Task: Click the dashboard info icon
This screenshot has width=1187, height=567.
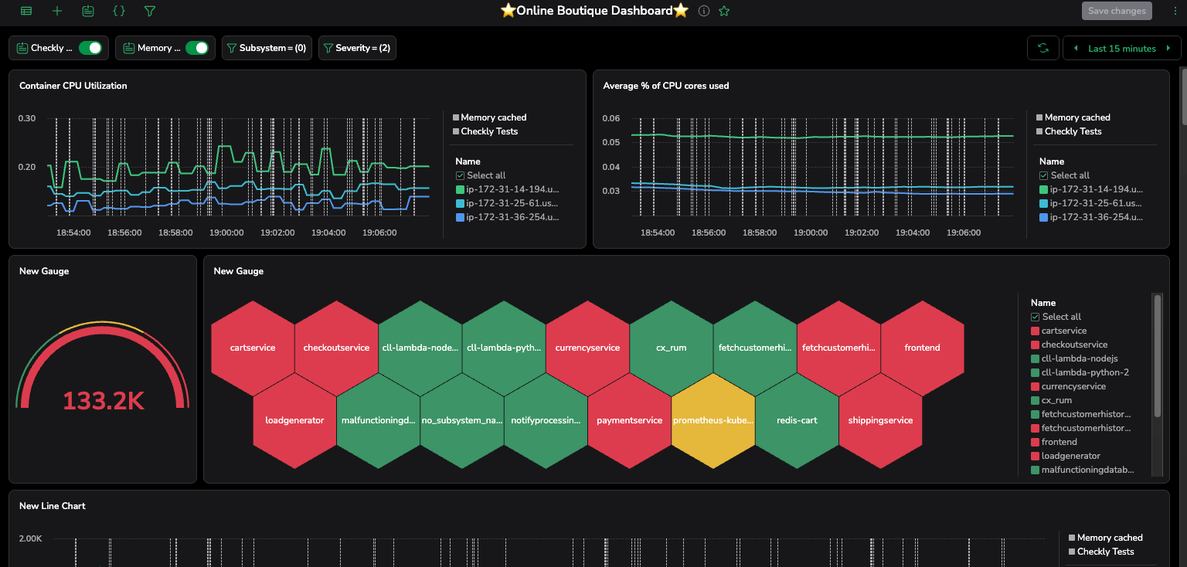Action: [704, 11]
